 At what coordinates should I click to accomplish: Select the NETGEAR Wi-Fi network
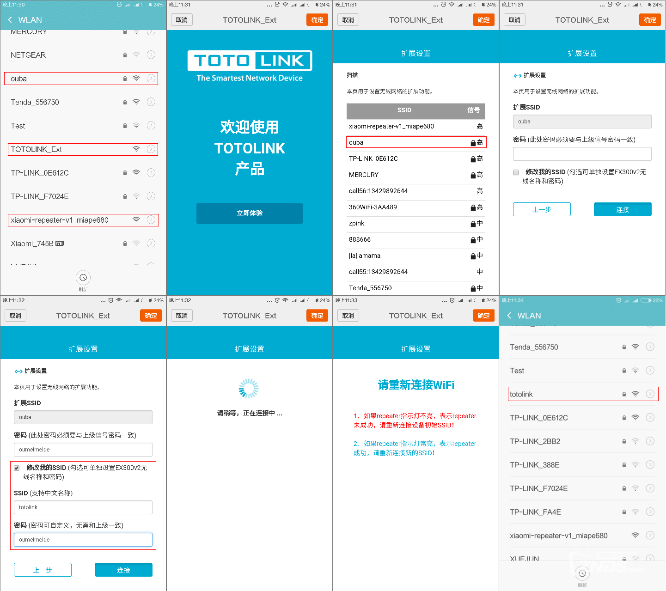(83, 55)
